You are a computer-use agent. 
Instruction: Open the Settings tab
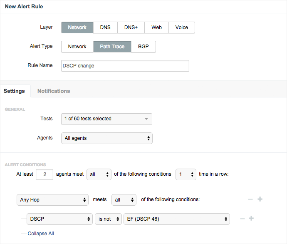[x=15, y=91]
